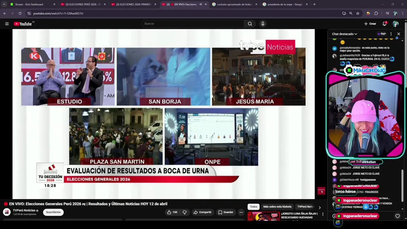Open media control icon in browser toolbar
The height and width of the screenshot is (229, 407).
click(387, 13)
